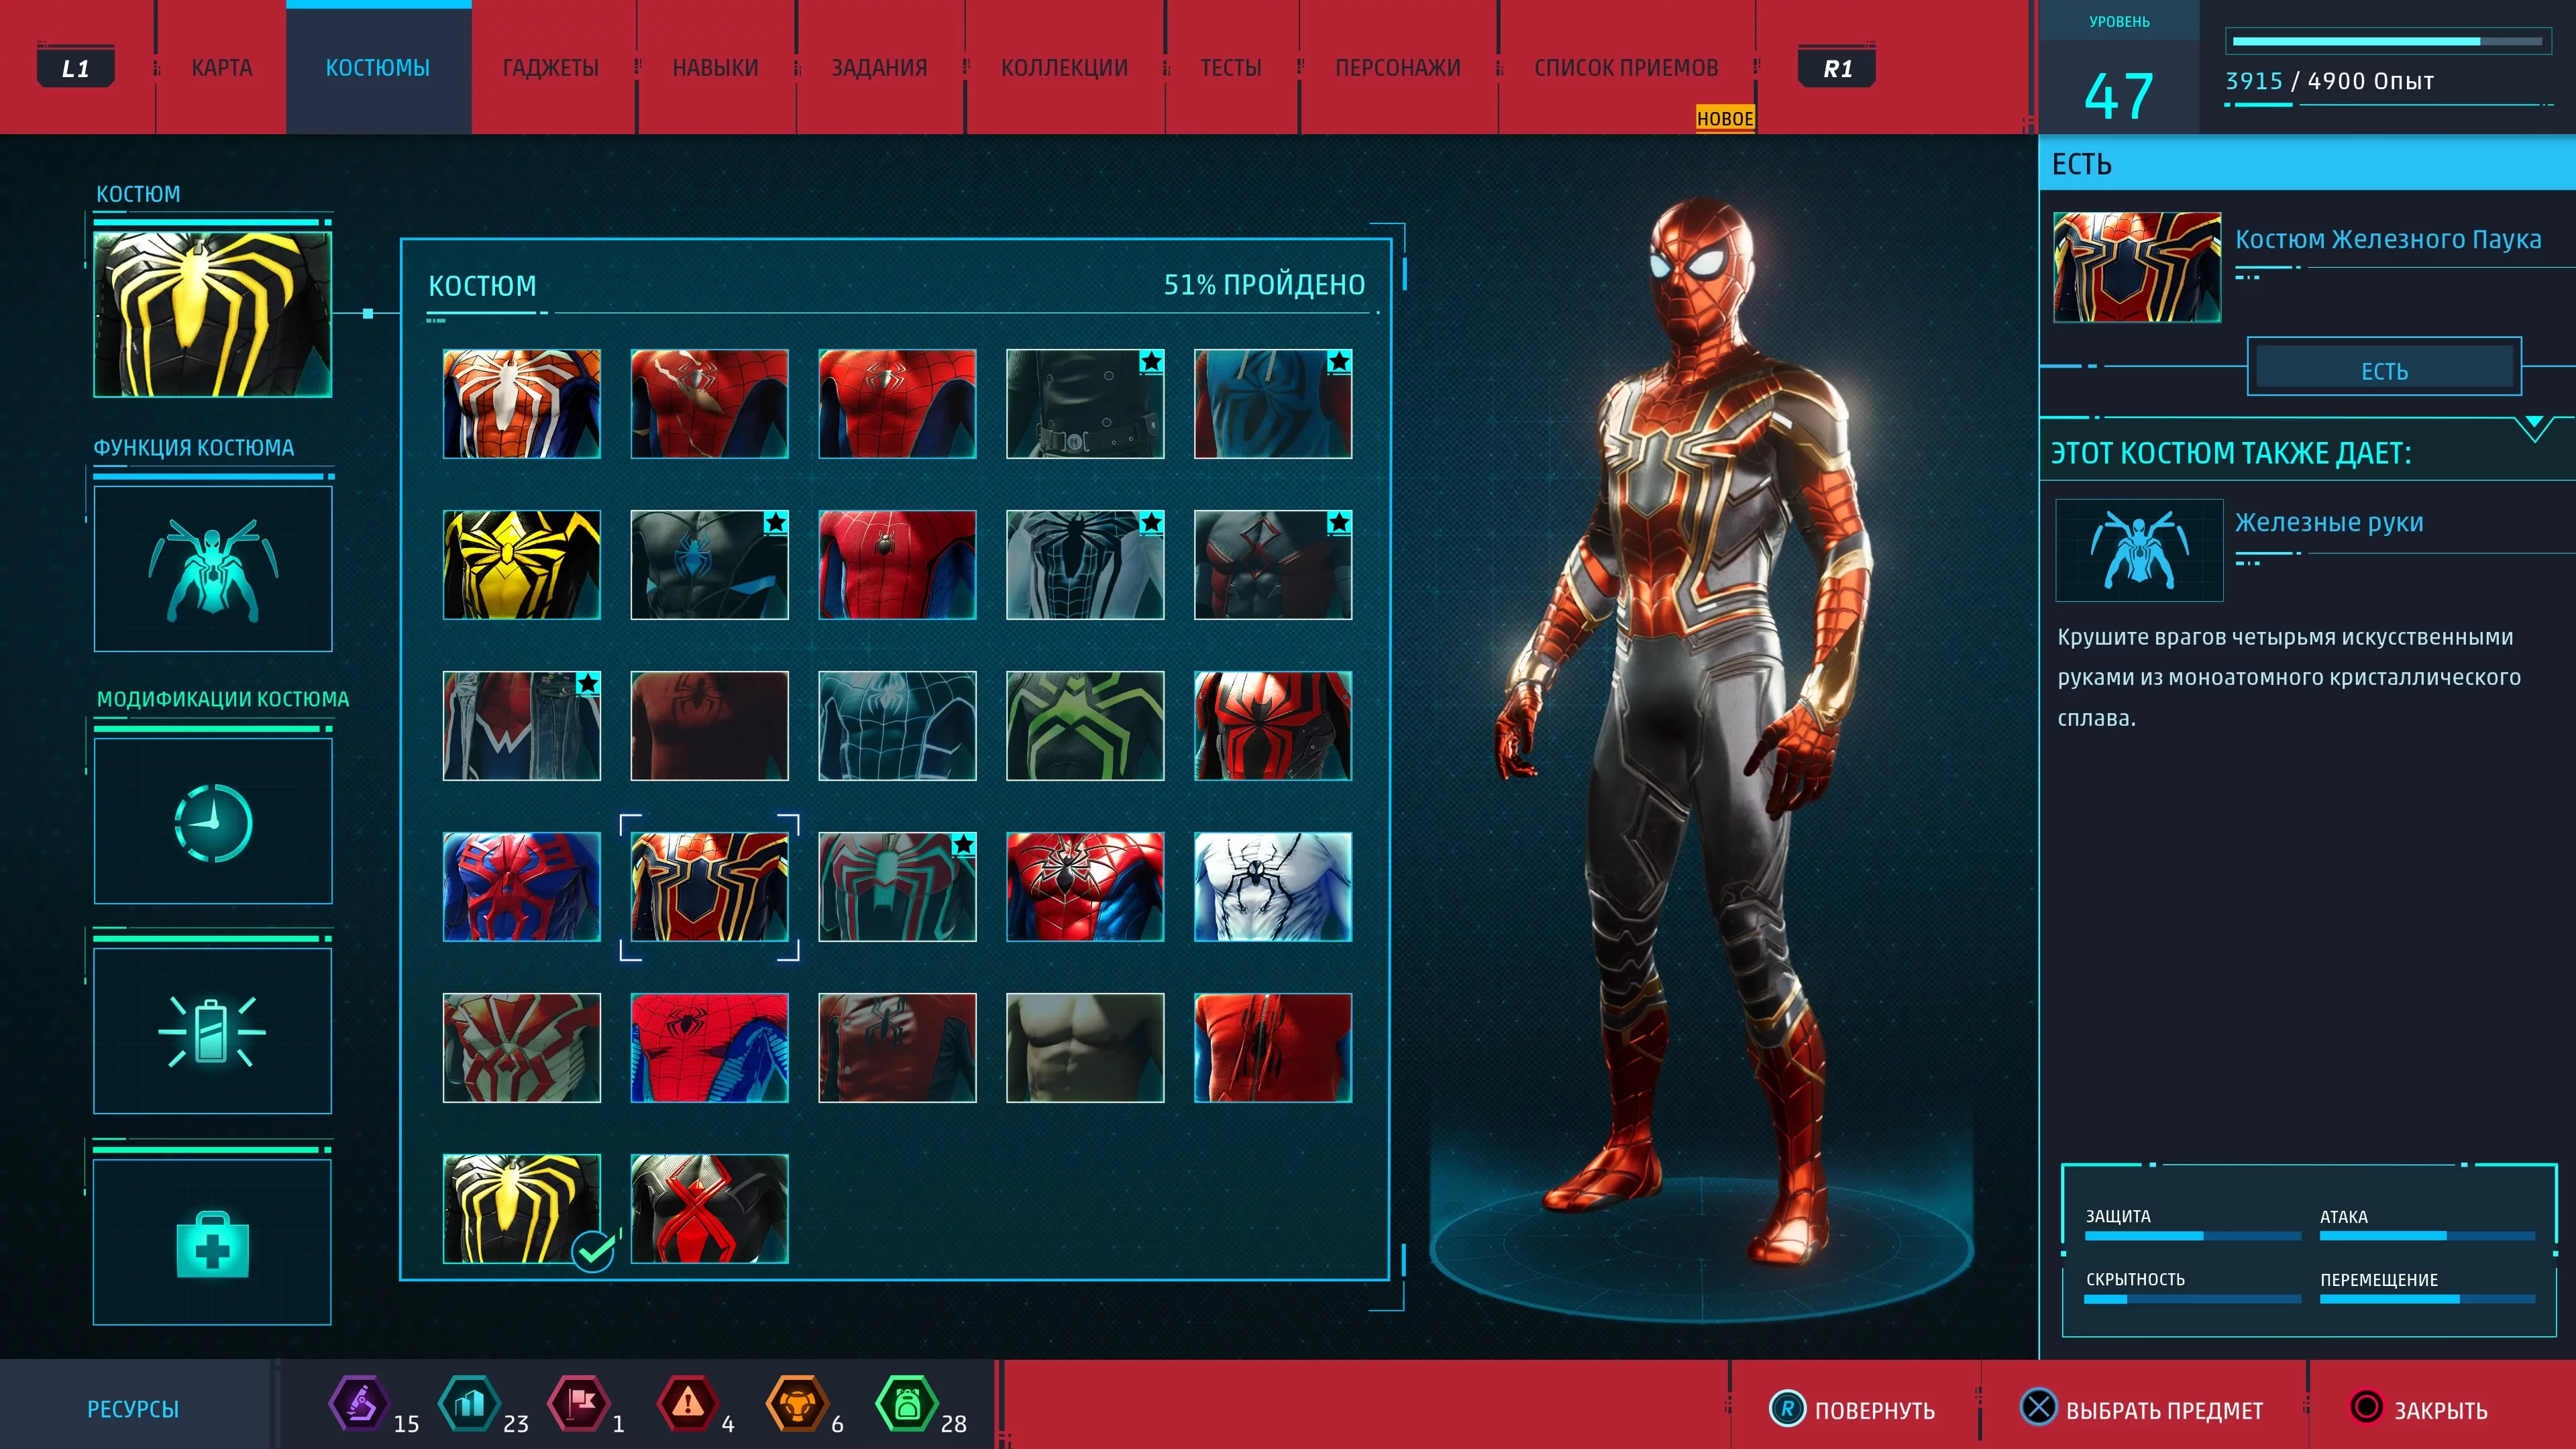Select the Advanced Suit white spider thumbnail
Viewport: 2576px width, 1449px height.
522,404
